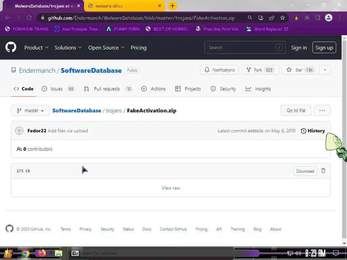Open the Chrome three-dot menu
Image resolution: width=347 pixels, height=260 pixels.
(x=340, y=18)
